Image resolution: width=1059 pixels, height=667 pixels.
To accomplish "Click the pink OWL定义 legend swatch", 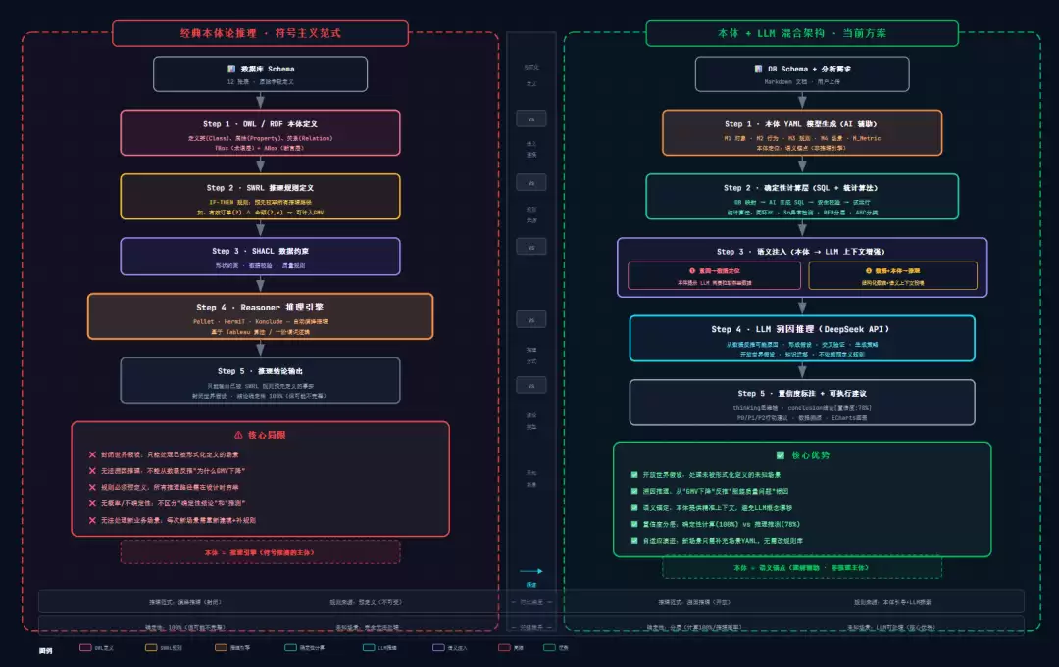I will click(x=85, y=647).
